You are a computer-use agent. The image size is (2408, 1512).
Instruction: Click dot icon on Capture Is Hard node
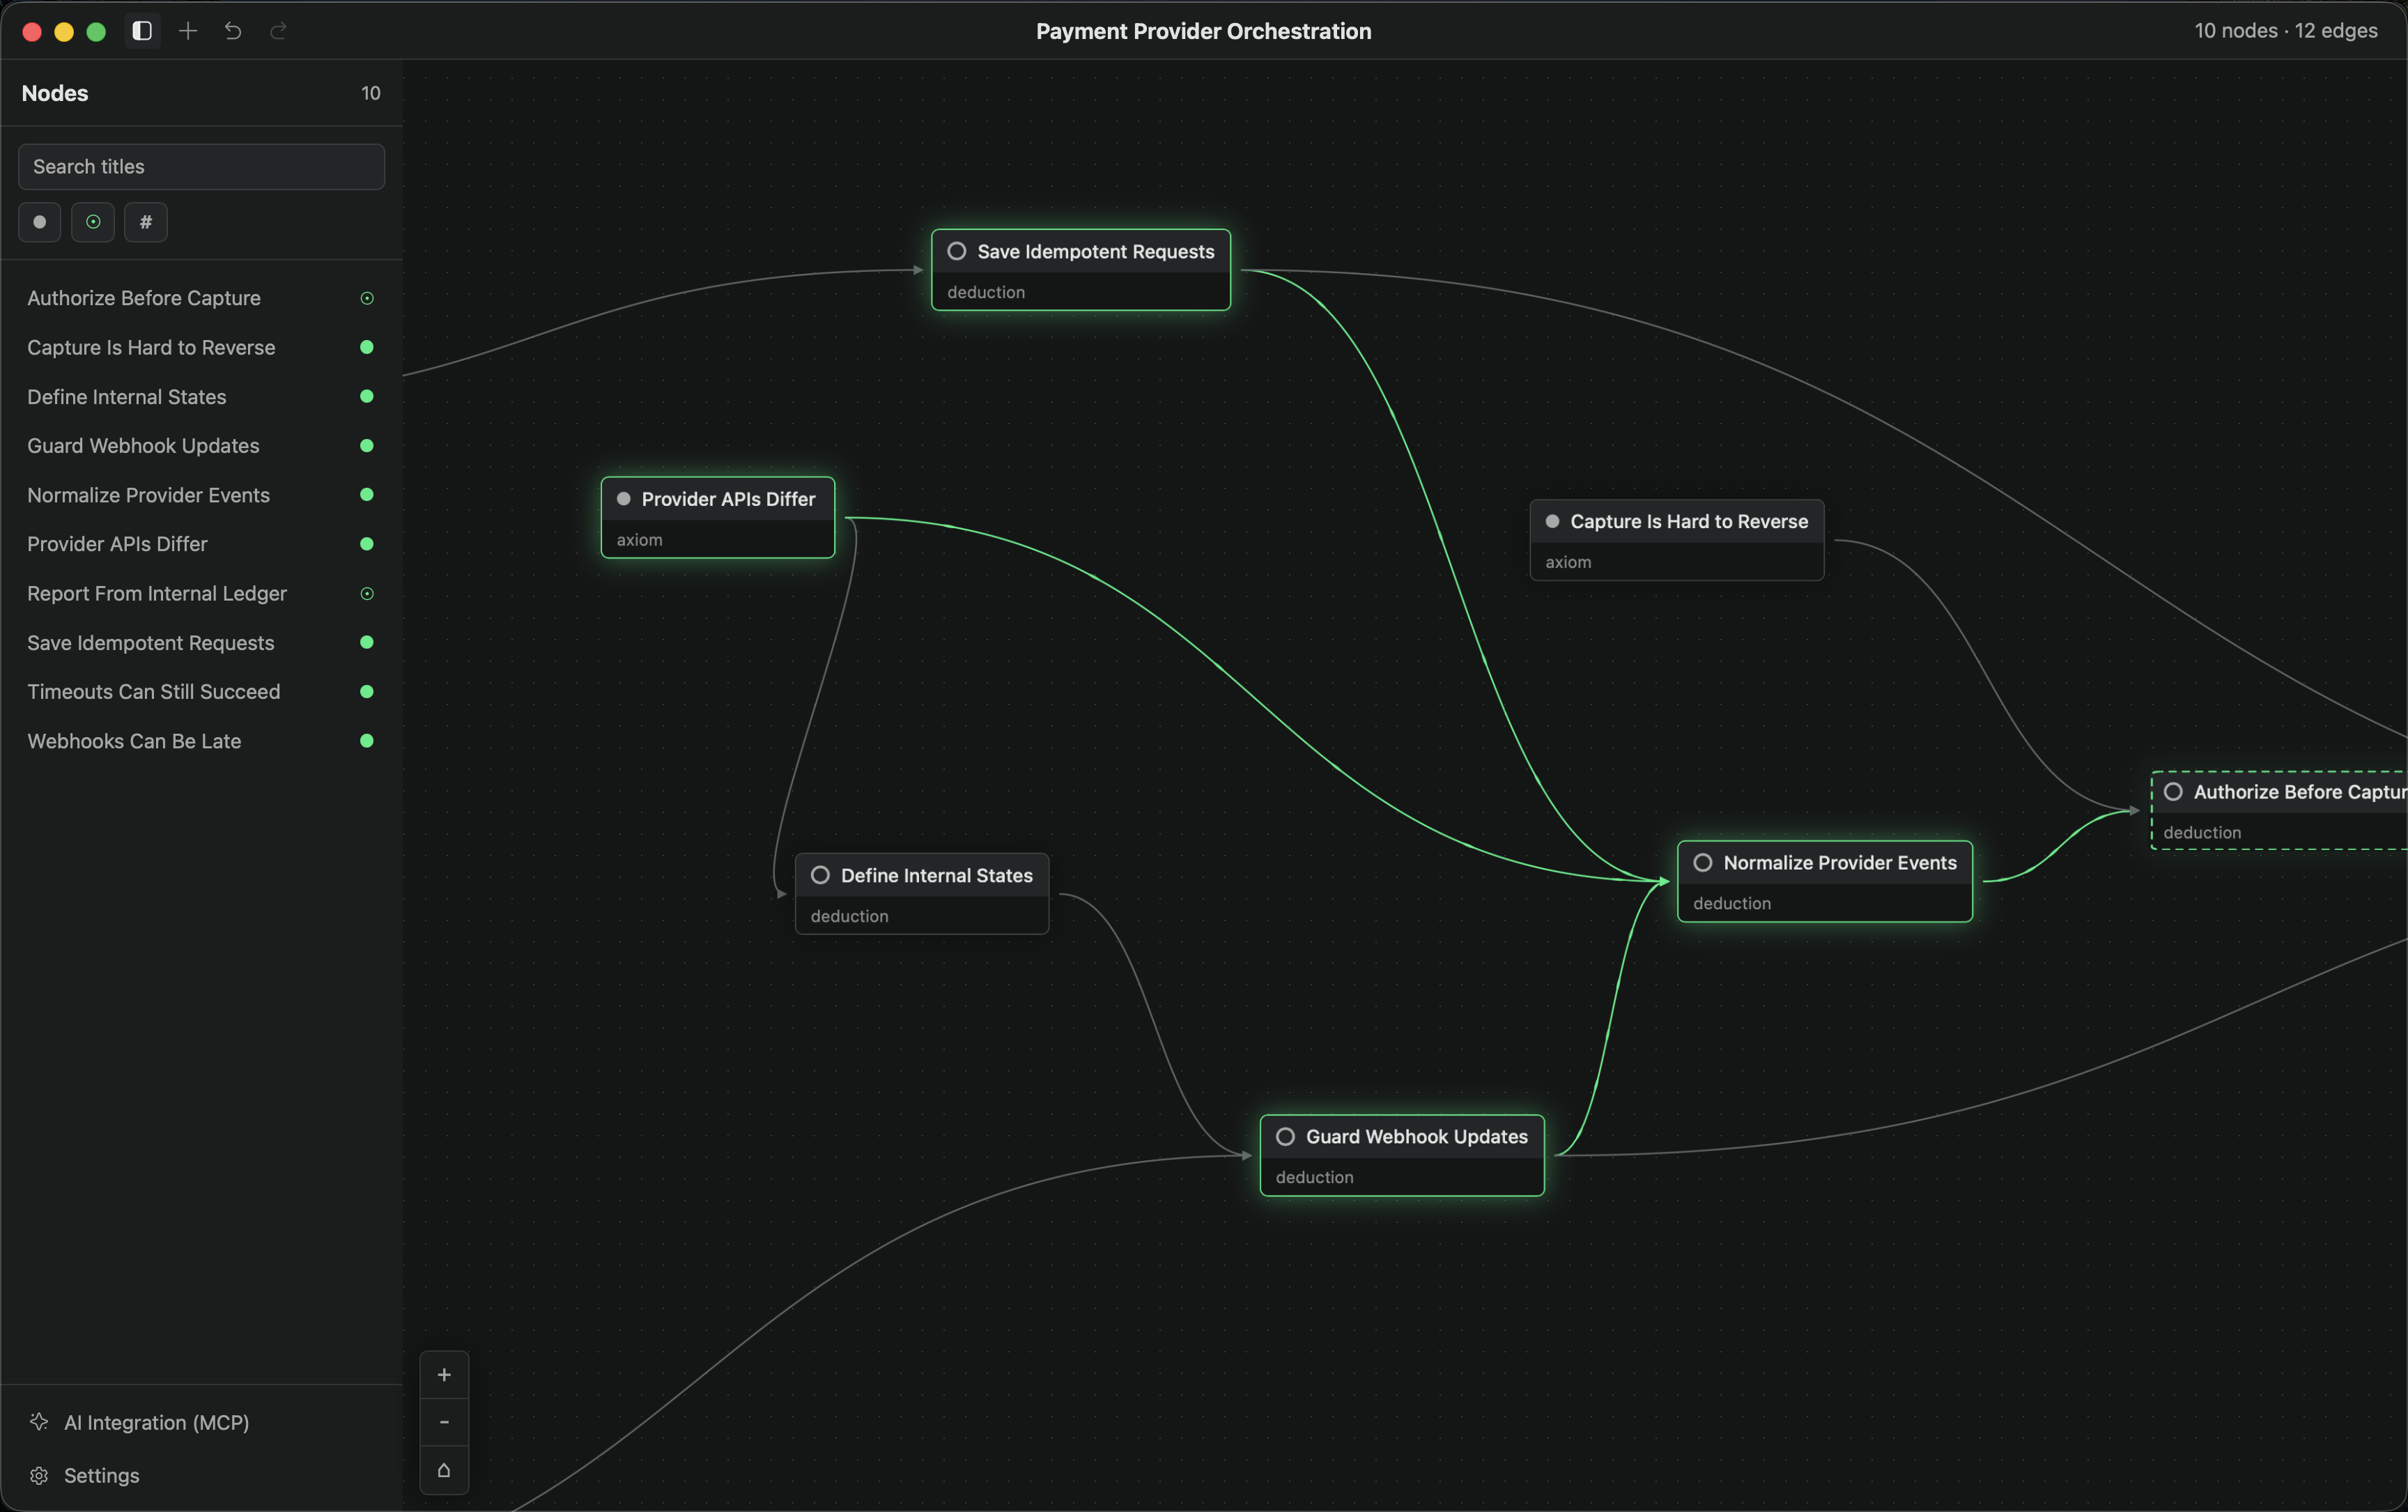click(x=1553, y=522)
